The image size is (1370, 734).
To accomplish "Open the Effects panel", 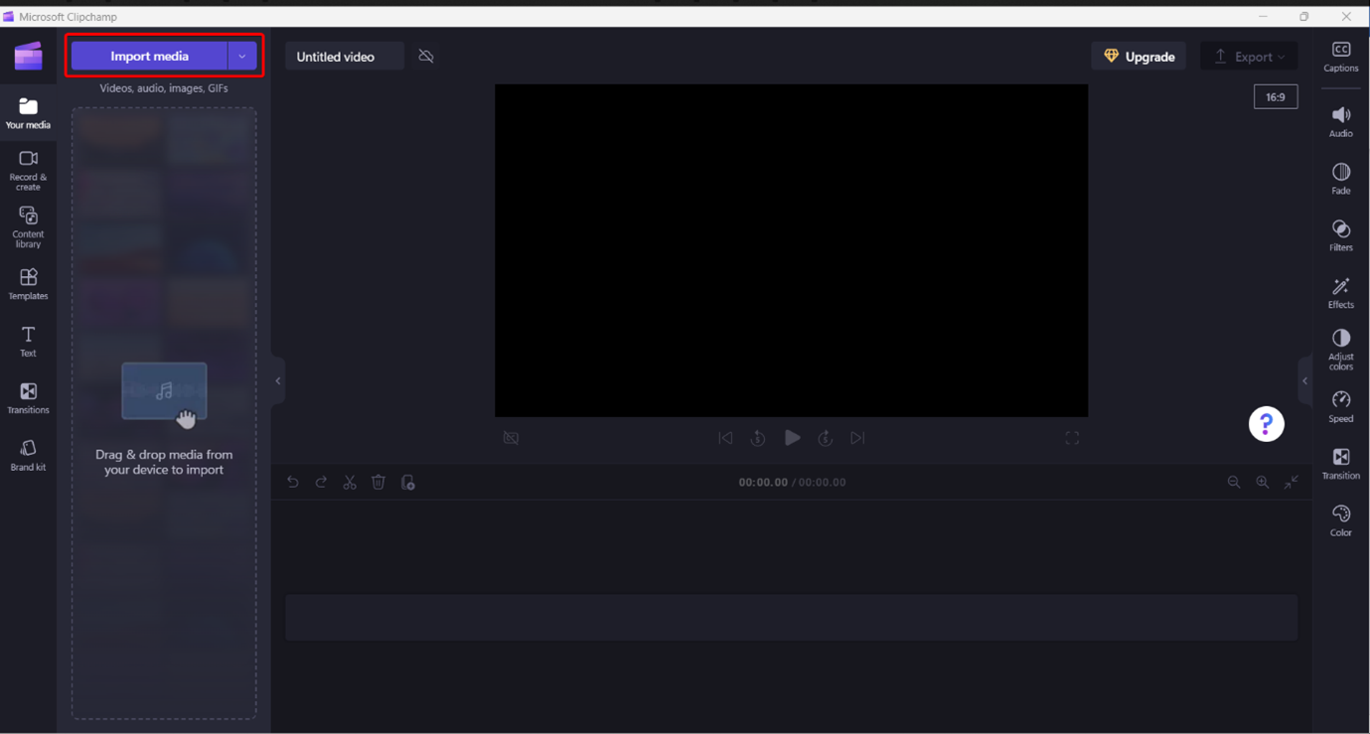I will (x=1341, y=293).
